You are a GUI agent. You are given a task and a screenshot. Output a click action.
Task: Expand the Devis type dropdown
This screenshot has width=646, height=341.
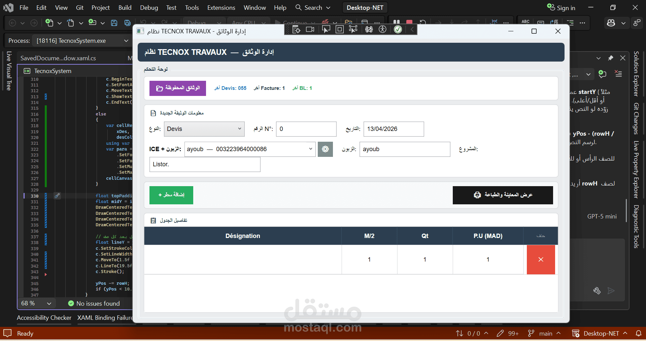coord(204,129)
